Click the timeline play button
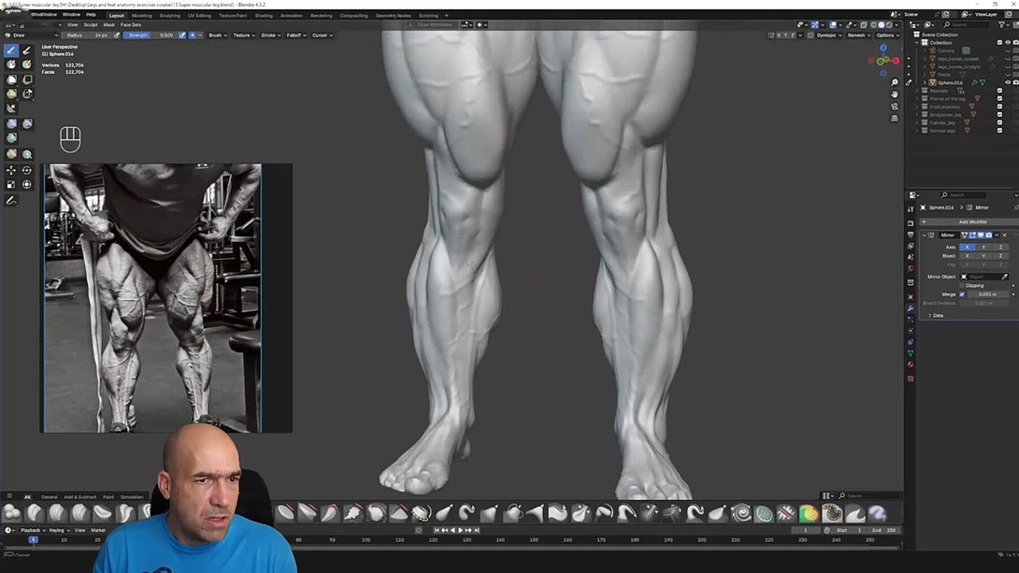Screen dimensions: 1019x573 click(x=460, y=530)
